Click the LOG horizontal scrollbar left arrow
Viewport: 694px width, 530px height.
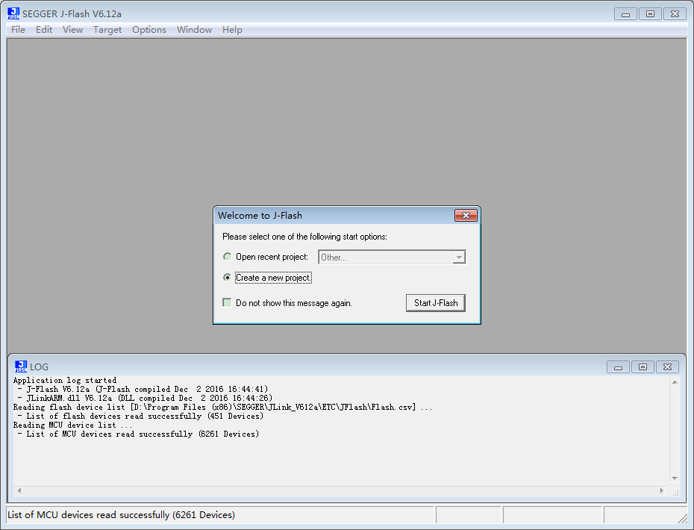(19, 490)
